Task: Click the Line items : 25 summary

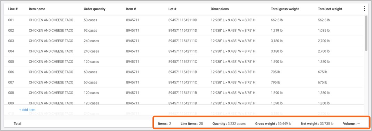Action: click(192, 123)
